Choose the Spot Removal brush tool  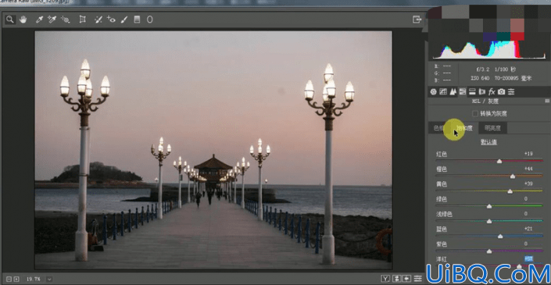[98, 20]
